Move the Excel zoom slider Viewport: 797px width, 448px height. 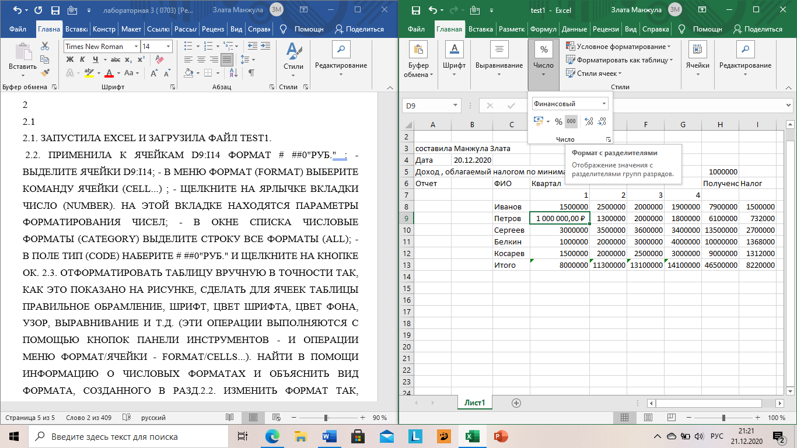[x=724, y=418]
